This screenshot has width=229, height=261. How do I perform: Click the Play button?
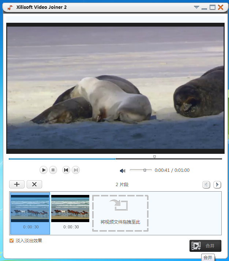[44, 170]
